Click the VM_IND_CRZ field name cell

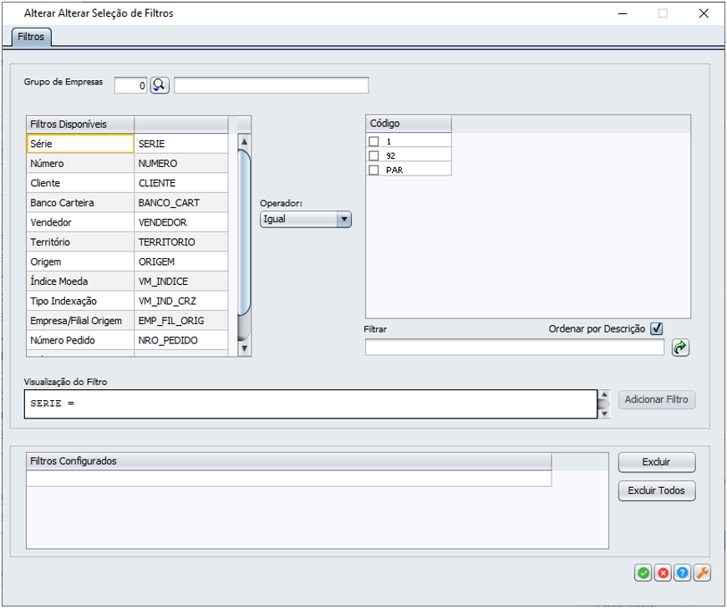[x=180, y=302]
